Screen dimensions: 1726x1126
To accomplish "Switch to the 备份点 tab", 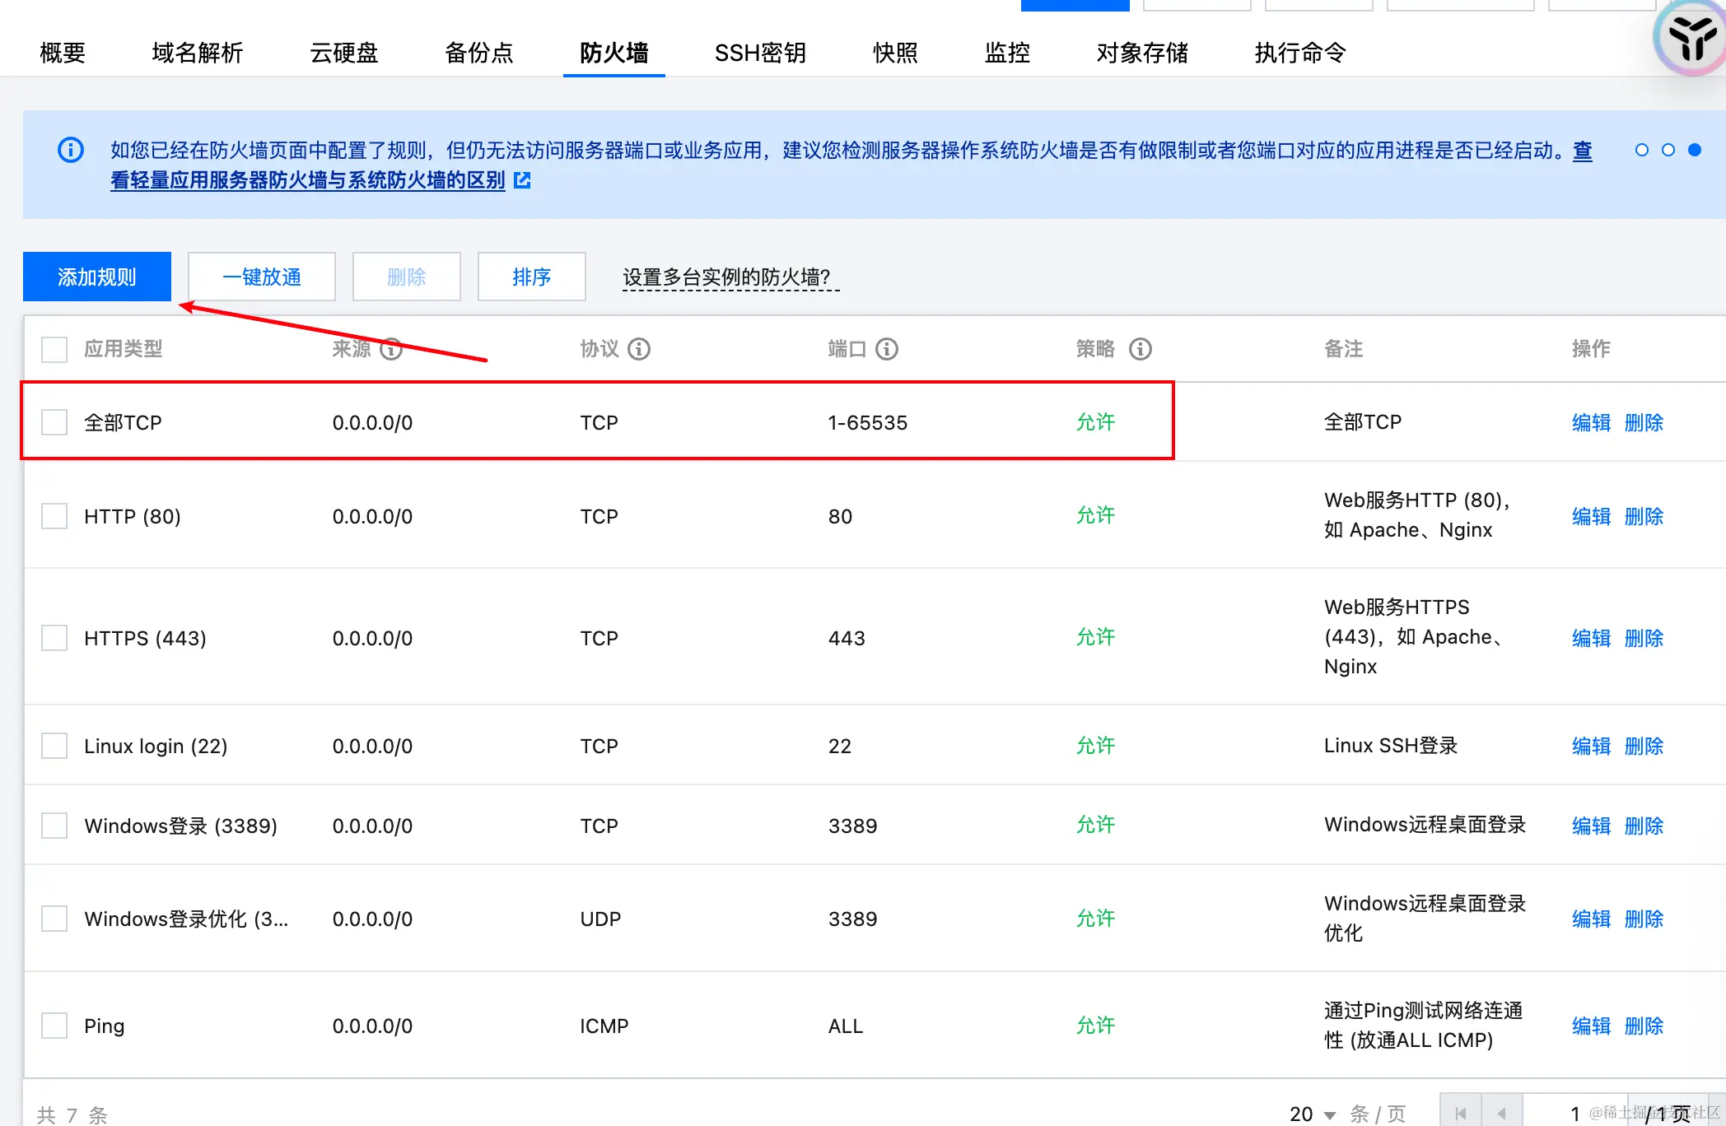I will pyautogui.click(x=479, y=53).
